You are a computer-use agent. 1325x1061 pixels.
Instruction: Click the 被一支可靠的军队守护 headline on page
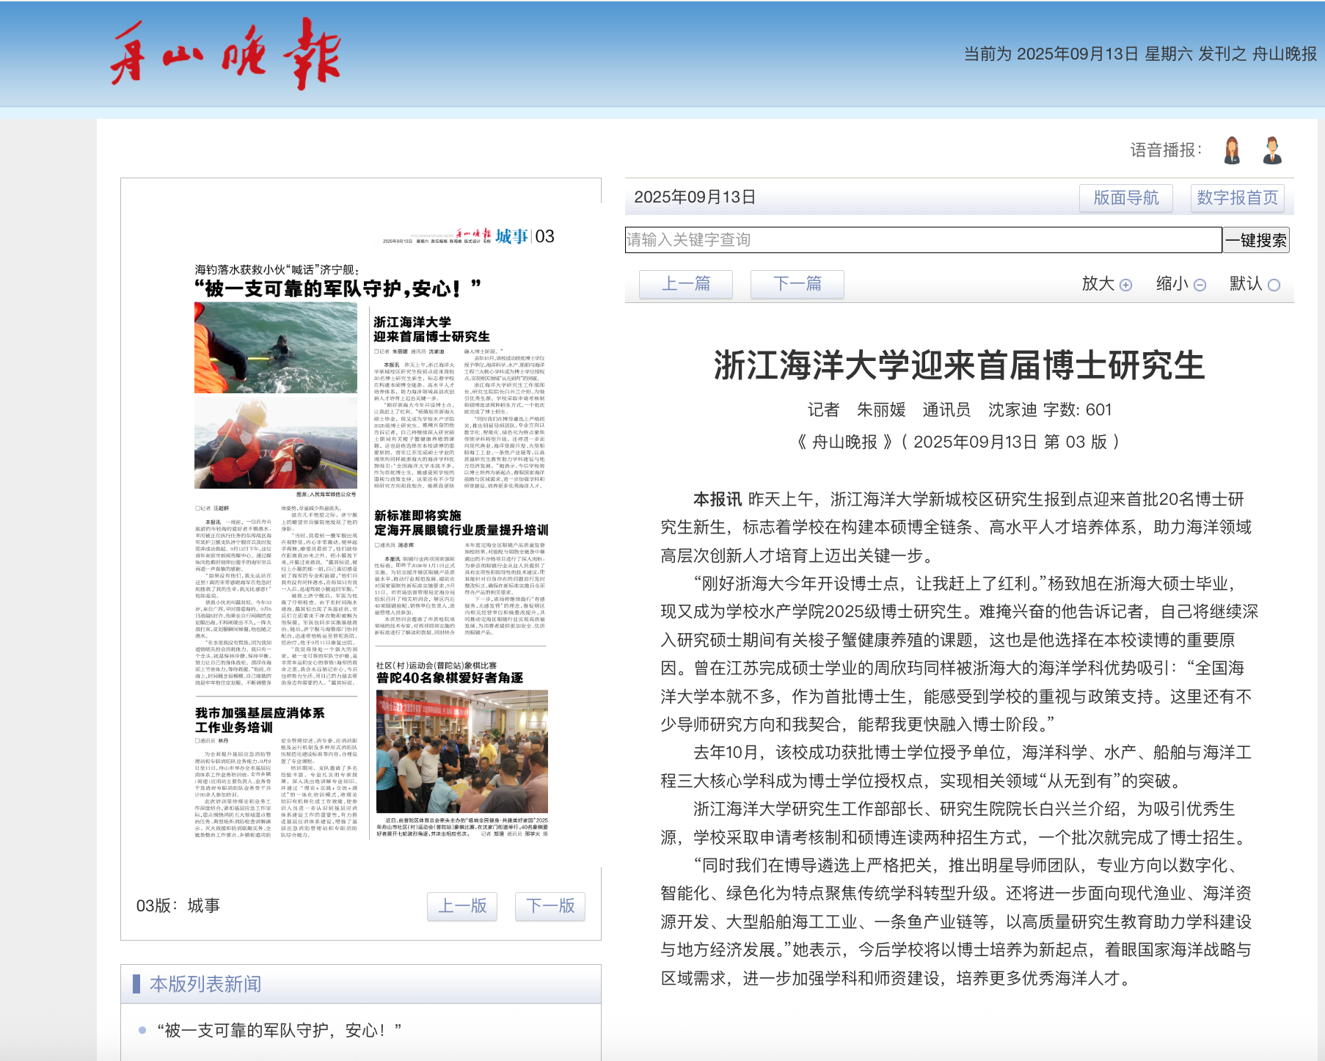click(x=337, y=288)
